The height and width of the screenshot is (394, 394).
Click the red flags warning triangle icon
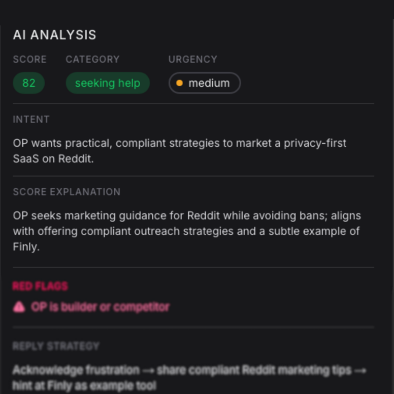coord(19,307)
